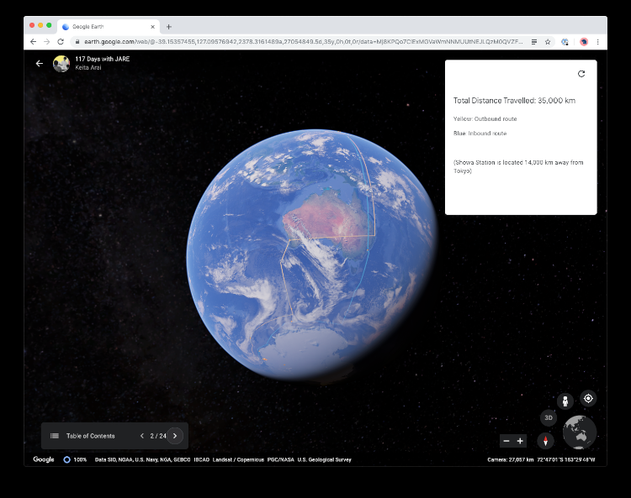631x498 pixels.
Task: Activate the Street View pegman
Action: point(565,401)
